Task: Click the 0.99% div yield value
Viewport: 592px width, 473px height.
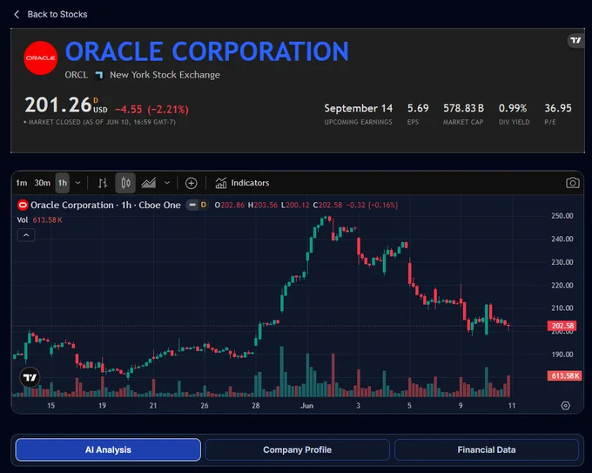Action: click(x=513, y=108)
